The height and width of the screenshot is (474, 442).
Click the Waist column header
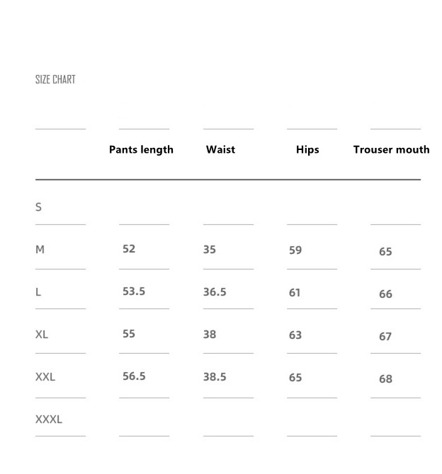(220, 149)
